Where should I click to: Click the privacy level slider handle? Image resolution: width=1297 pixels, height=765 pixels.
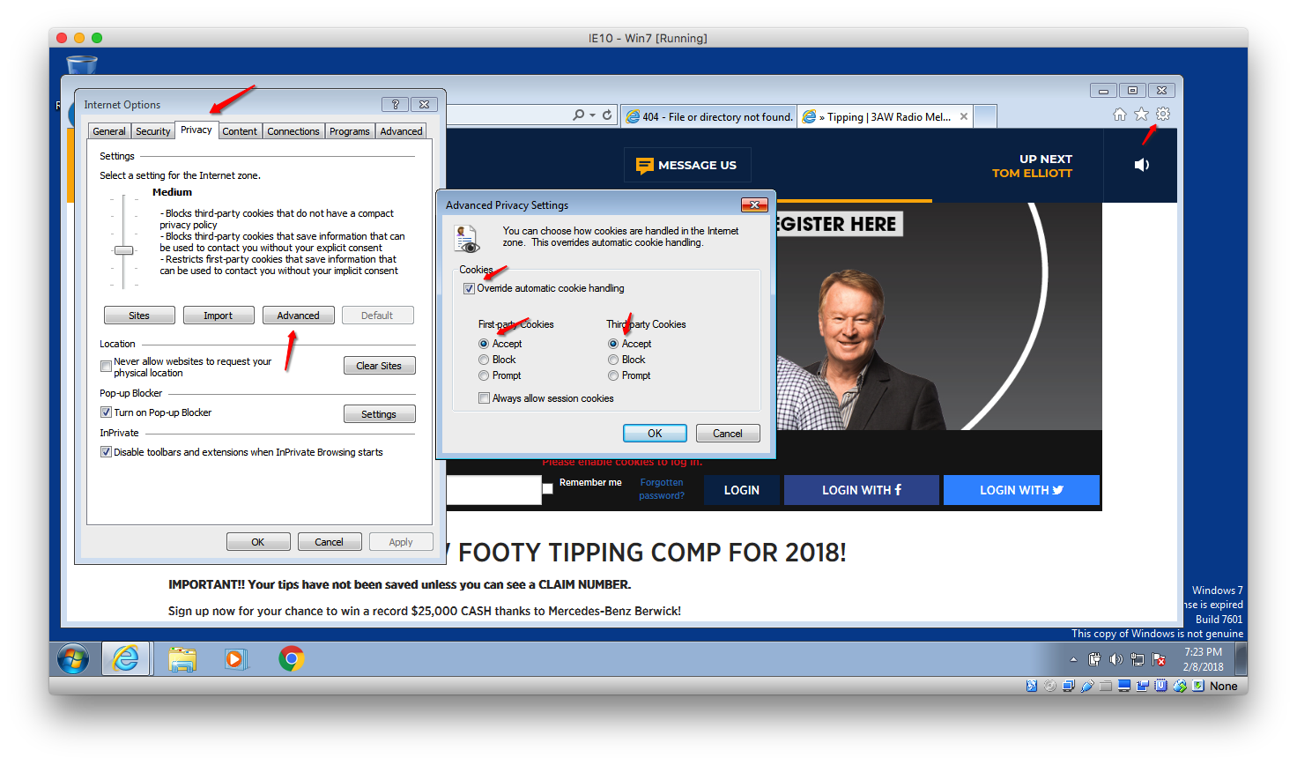[124, 250]
